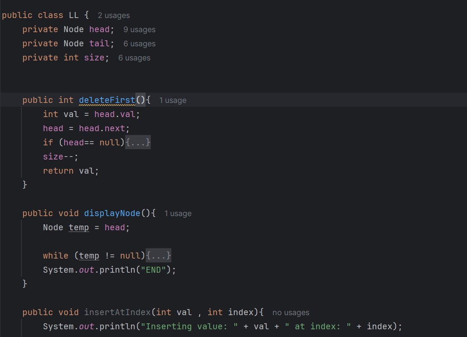Place cursor on 'head = head.next;' line
Viewport: 467px width, 337px height.
coord(86,129)
